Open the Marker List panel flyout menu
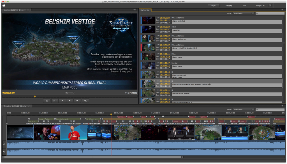Viewport: 287px width, 164px height. click(282, 10)
